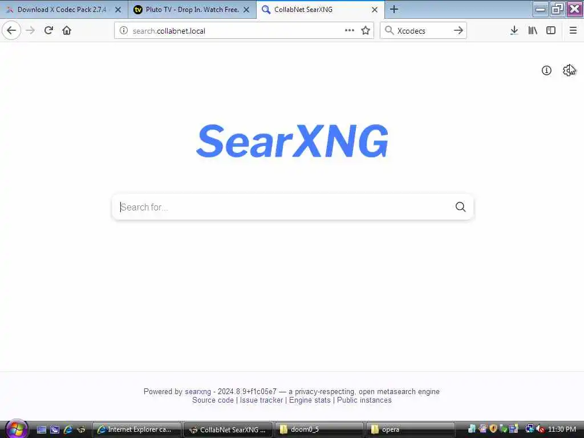Close the Pluto TV tab

pyautogui.click(x=246, y=10)
